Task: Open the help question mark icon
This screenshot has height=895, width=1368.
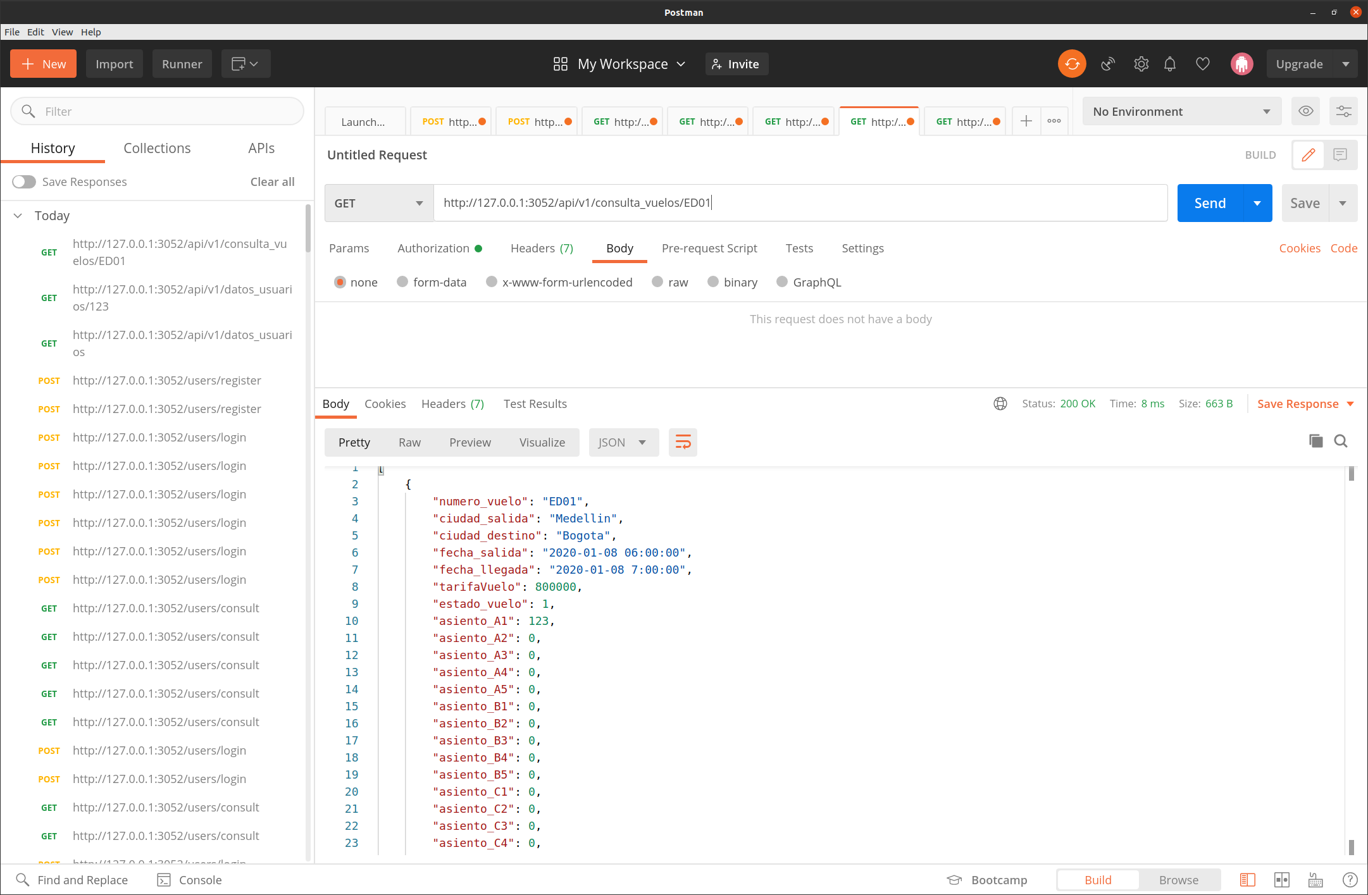Action: pos(1350,880)
